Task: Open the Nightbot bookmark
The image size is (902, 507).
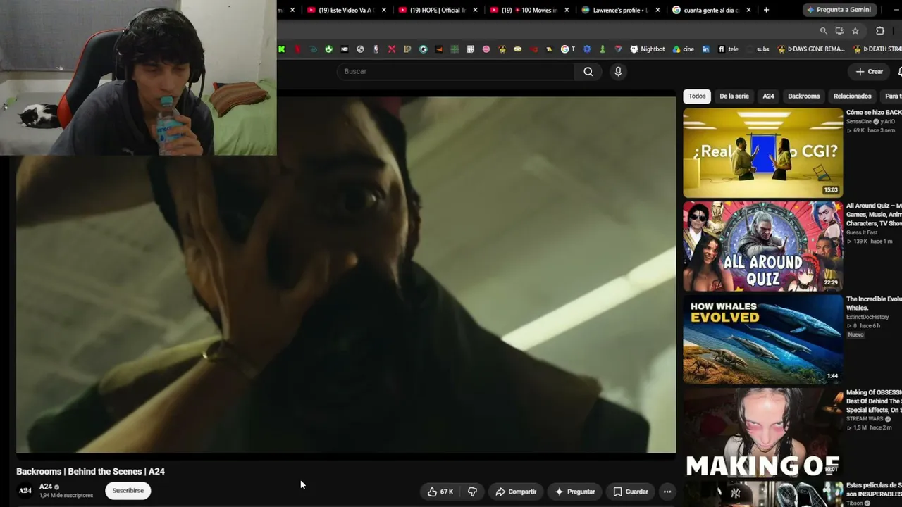Action: coord(648,49)
